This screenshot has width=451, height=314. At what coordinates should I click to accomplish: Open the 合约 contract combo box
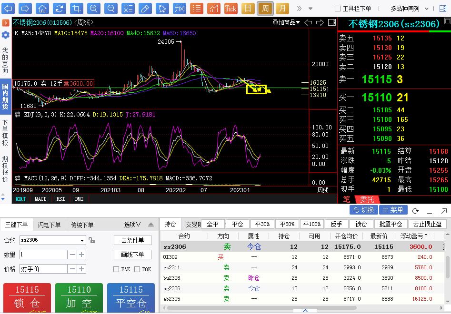53,240
